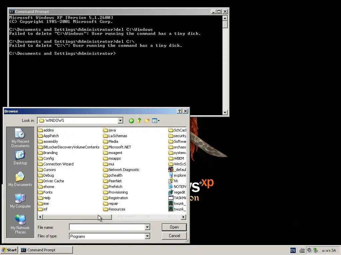Image resolution: width=341 pixels, height=255 pixels.
Task: Open My Documents in Browse sidebar
Action: 20,179
